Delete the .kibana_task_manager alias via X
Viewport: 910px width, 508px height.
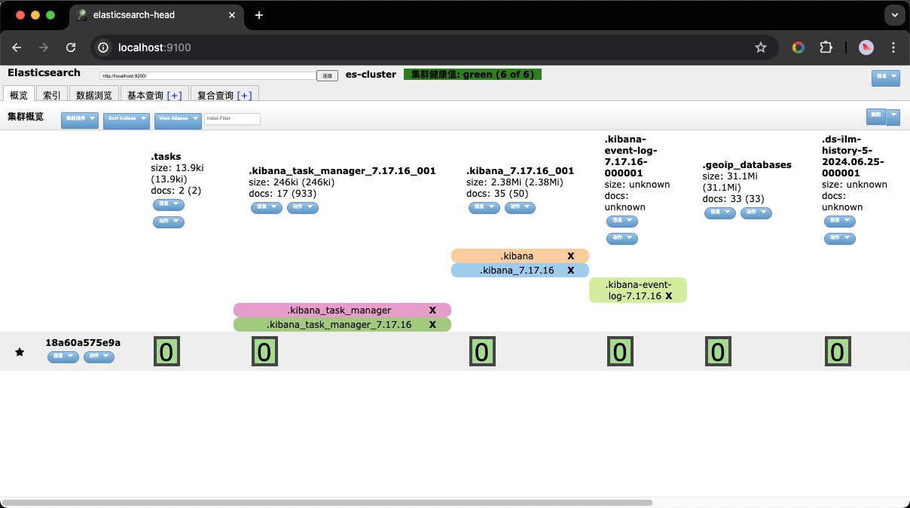tap(432, 311)
